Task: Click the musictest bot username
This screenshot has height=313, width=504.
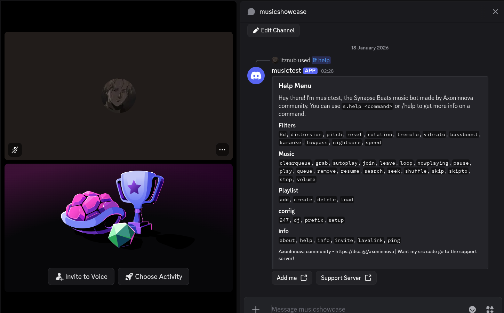Action: (286, 71)
